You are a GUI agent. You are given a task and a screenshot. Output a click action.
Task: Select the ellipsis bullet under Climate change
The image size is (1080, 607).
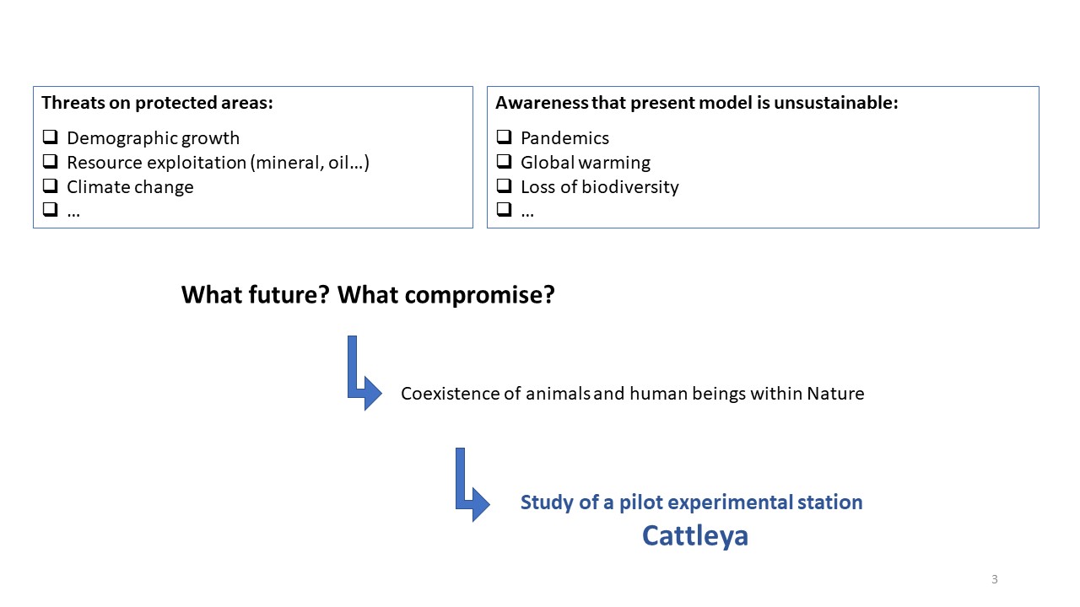click(x=73, y=212)
